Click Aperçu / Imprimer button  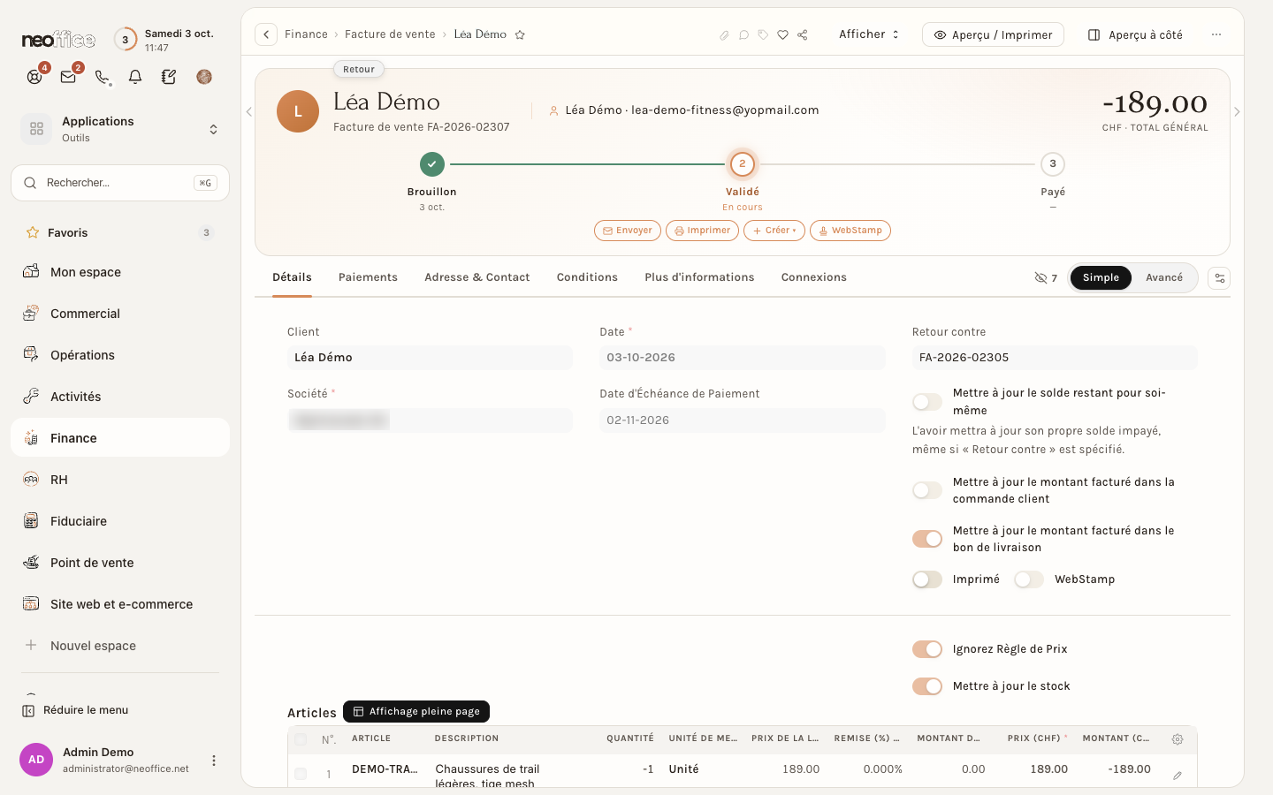(x=993, y=34)
